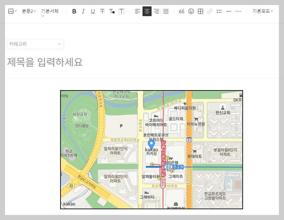The height and width of the screenshot is (220, 284).
Task: Open the text color picker
Action: (112, 11)
